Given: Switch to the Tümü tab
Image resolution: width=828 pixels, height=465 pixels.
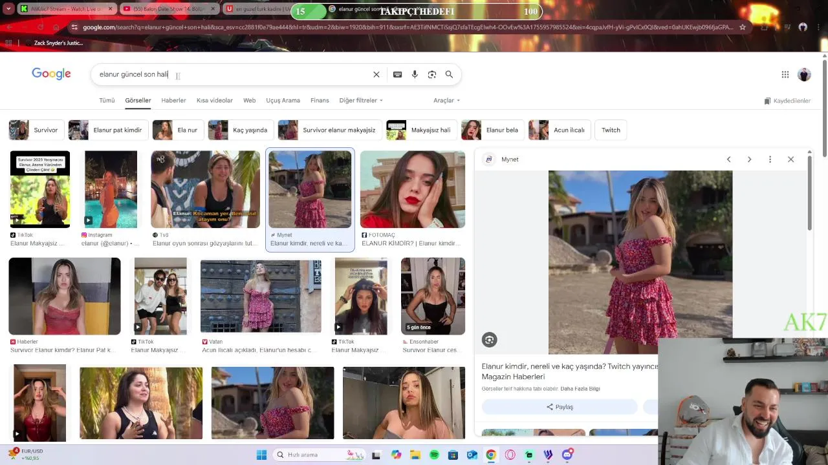Looking at the screenshot, I should [107, 101].
